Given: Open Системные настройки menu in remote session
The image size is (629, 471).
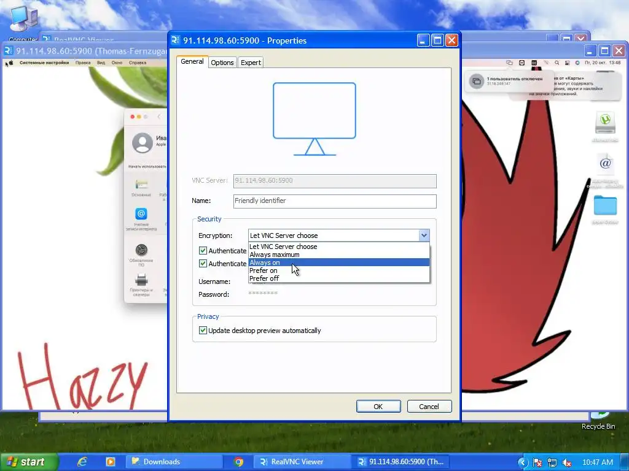Looking at the screenshot, I should point(44,63).
